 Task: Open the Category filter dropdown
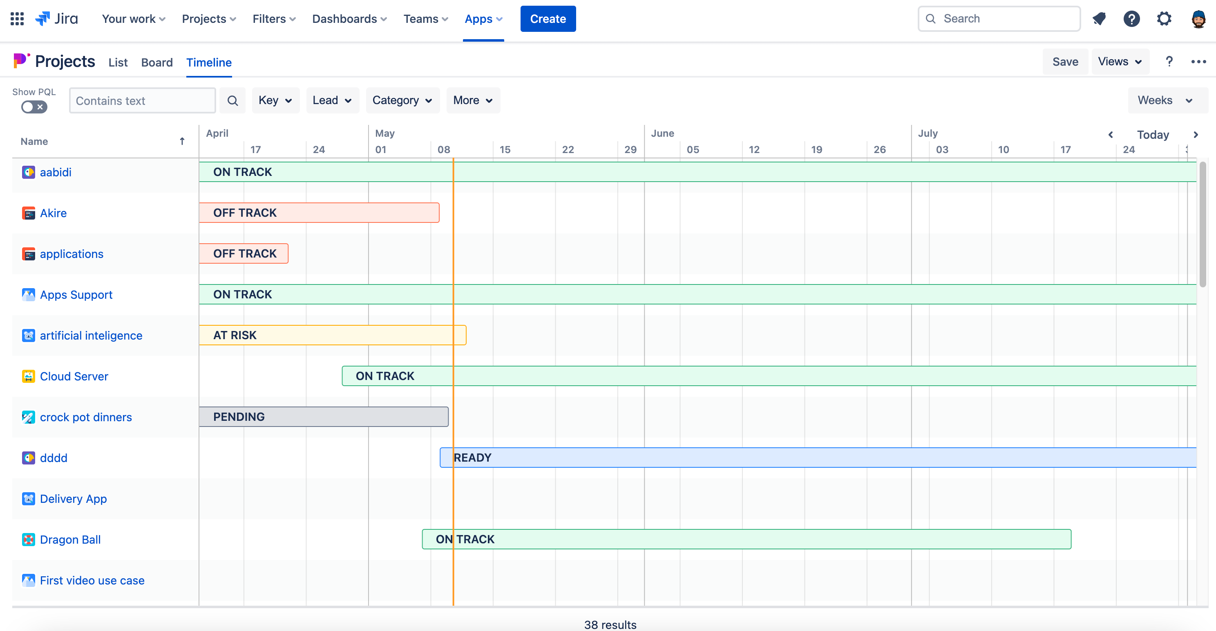pos(402,100)
